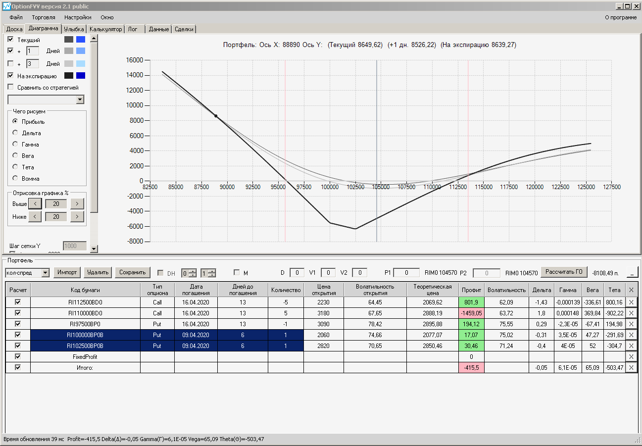Tick the M checkbox in the portfolio bar
642x446 pixels.
click(237, 273)
